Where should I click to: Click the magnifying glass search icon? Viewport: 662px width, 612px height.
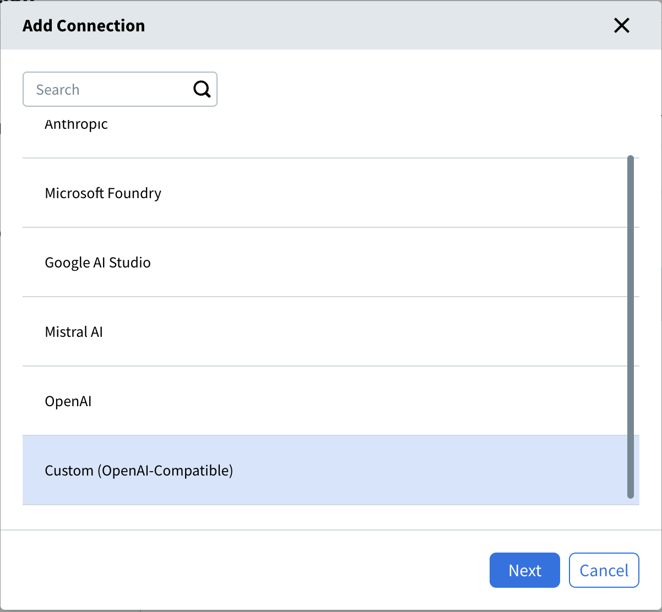tap(202, 89)
